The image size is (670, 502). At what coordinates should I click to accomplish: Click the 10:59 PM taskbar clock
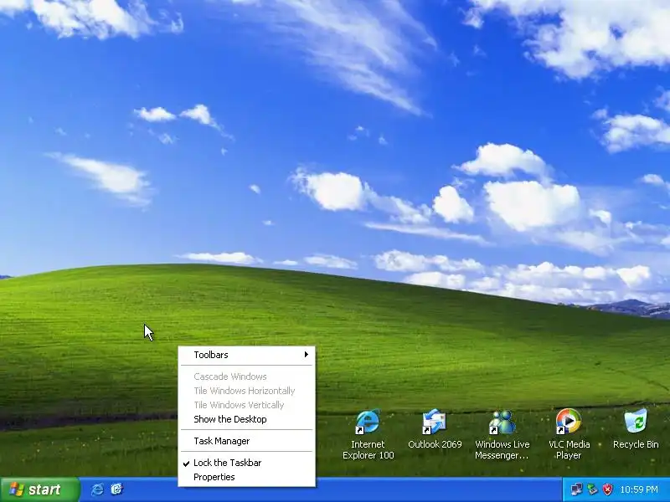[639, 489]
